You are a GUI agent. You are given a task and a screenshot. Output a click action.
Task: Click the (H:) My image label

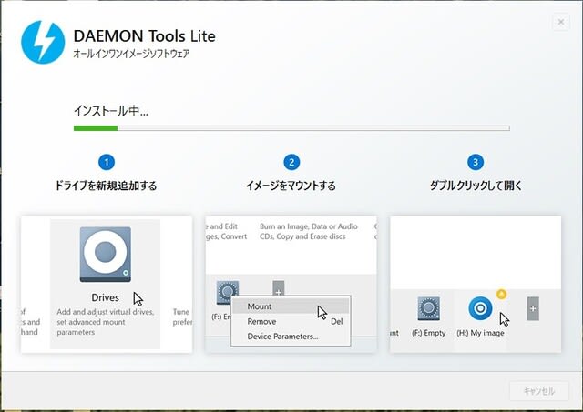pyautogui.click(x=480, y=333)
